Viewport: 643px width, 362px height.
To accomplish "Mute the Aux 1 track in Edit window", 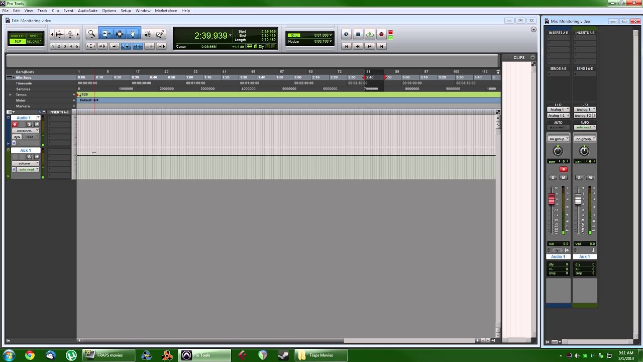I will (x=36, y=157).
